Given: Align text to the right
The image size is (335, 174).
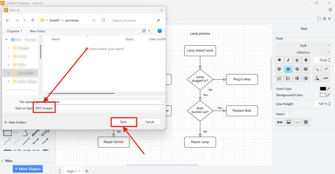Looking at the screenshot, I should tap(297, 69).
